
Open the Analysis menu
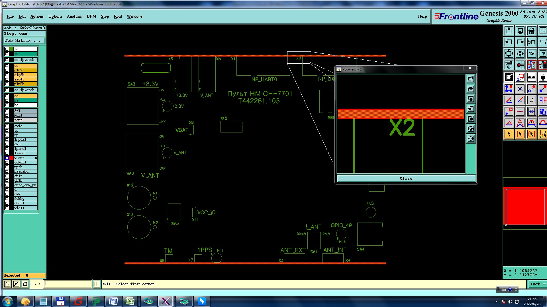[x=74, y=16]
